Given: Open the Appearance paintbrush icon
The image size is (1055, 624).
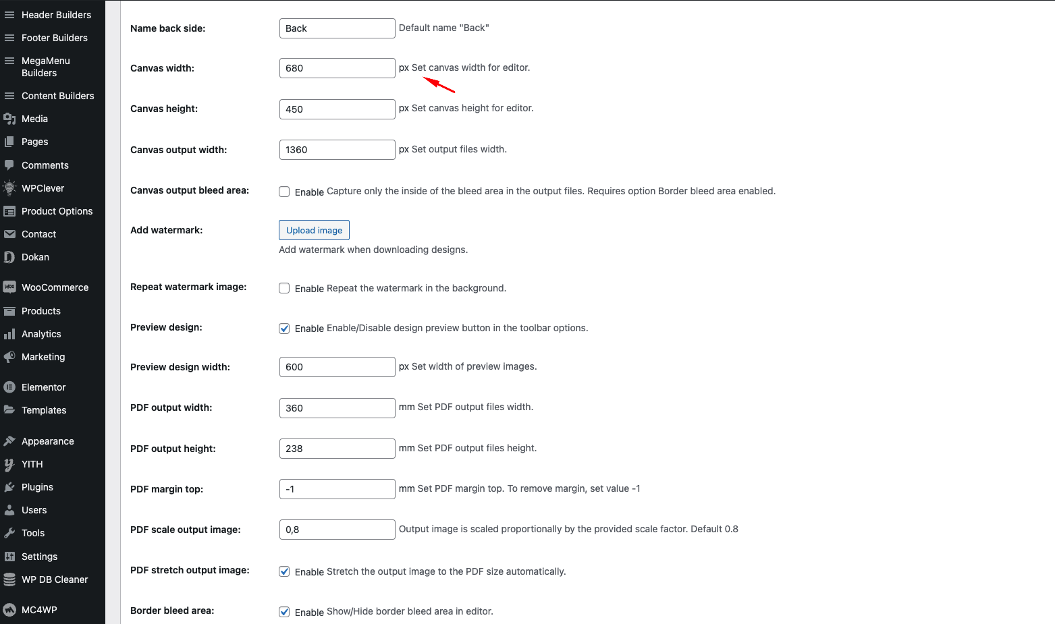Looking at the screenshot, I should pos(9,441).
